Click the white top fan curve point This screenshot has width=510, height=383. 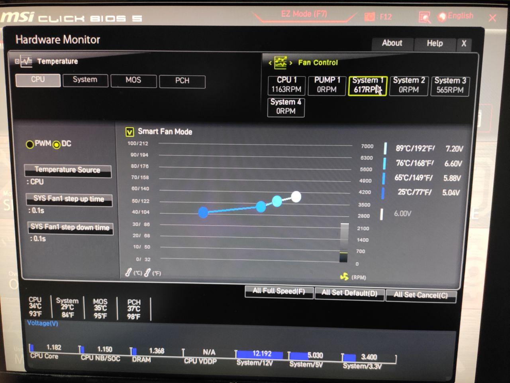(x=296, y=196)
